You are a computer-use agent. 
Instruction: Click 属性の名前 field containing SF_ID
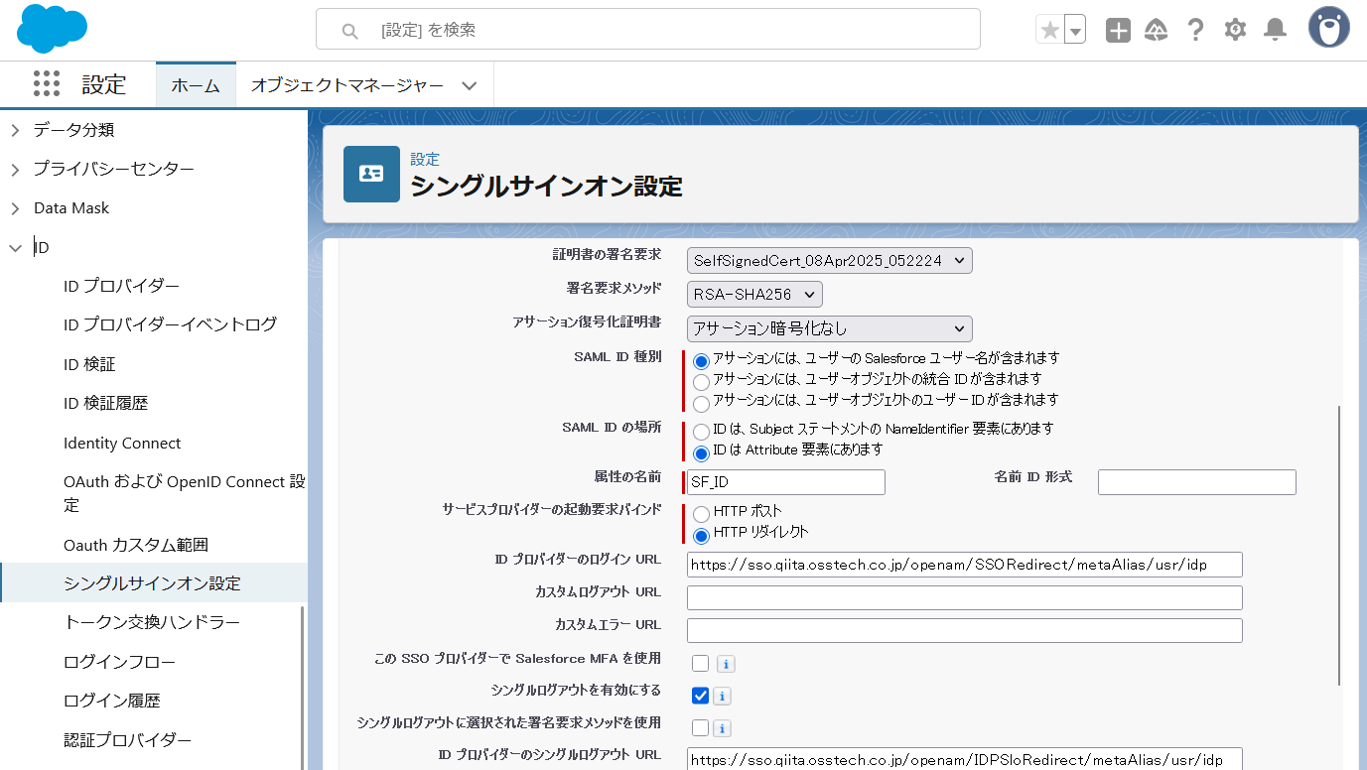(786, 482)
